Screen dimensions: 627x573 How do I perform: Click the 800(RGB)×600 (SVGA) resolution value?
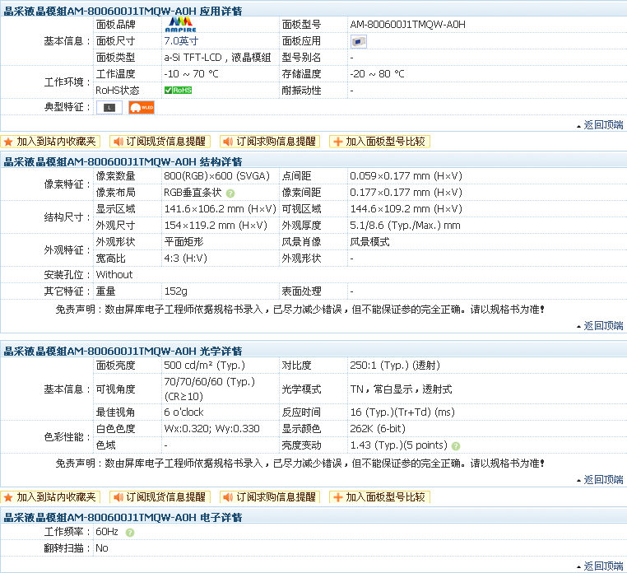[216, 176]
